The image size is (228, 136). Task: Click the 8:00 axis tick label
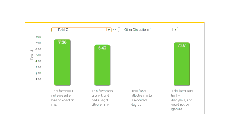38,37
